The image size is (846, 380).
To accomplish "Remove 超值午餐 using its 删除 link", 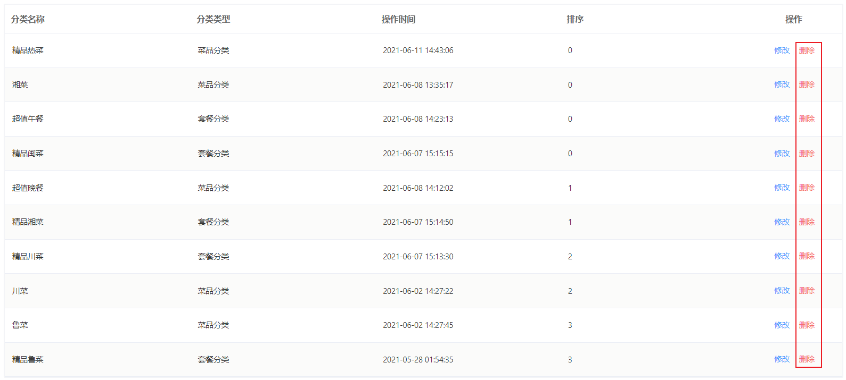I will 807,119.
